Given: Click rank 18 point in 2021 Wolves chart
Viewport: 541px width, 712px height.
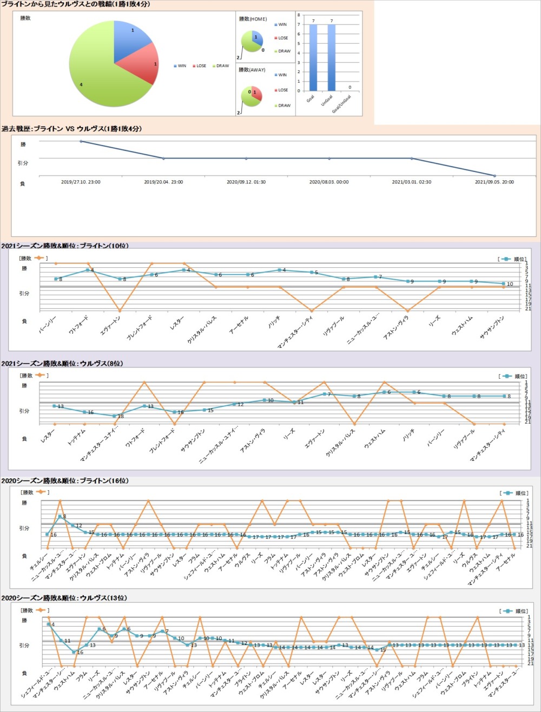Looking at the screenshot, I should 114,416.
